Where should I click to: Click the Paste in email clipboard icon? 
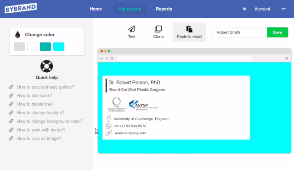pyautogui.click(x=189, y=29)
